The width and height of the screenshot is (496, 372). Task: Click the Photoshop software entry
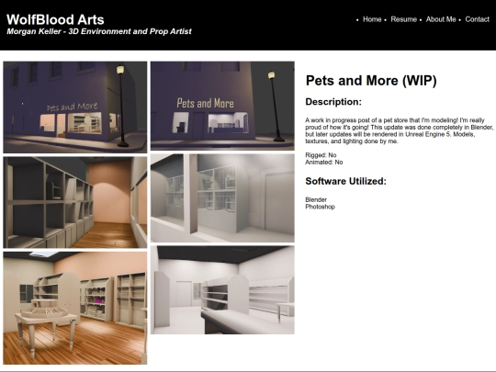[321, 207]
